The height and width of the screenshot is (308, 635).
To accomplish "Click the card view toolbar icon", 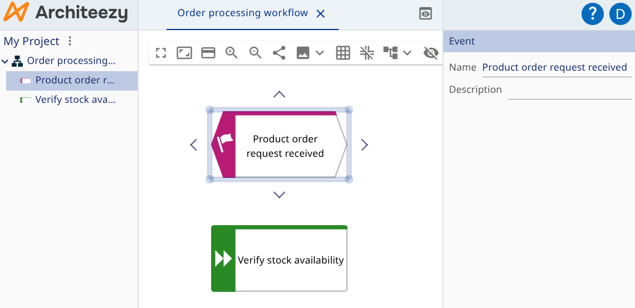I will point(208,53).
